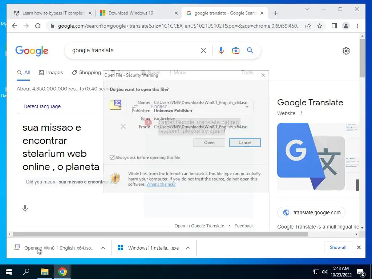Go back using the browser back arrow
The image size is (372, 279).
tap(15, 26)
